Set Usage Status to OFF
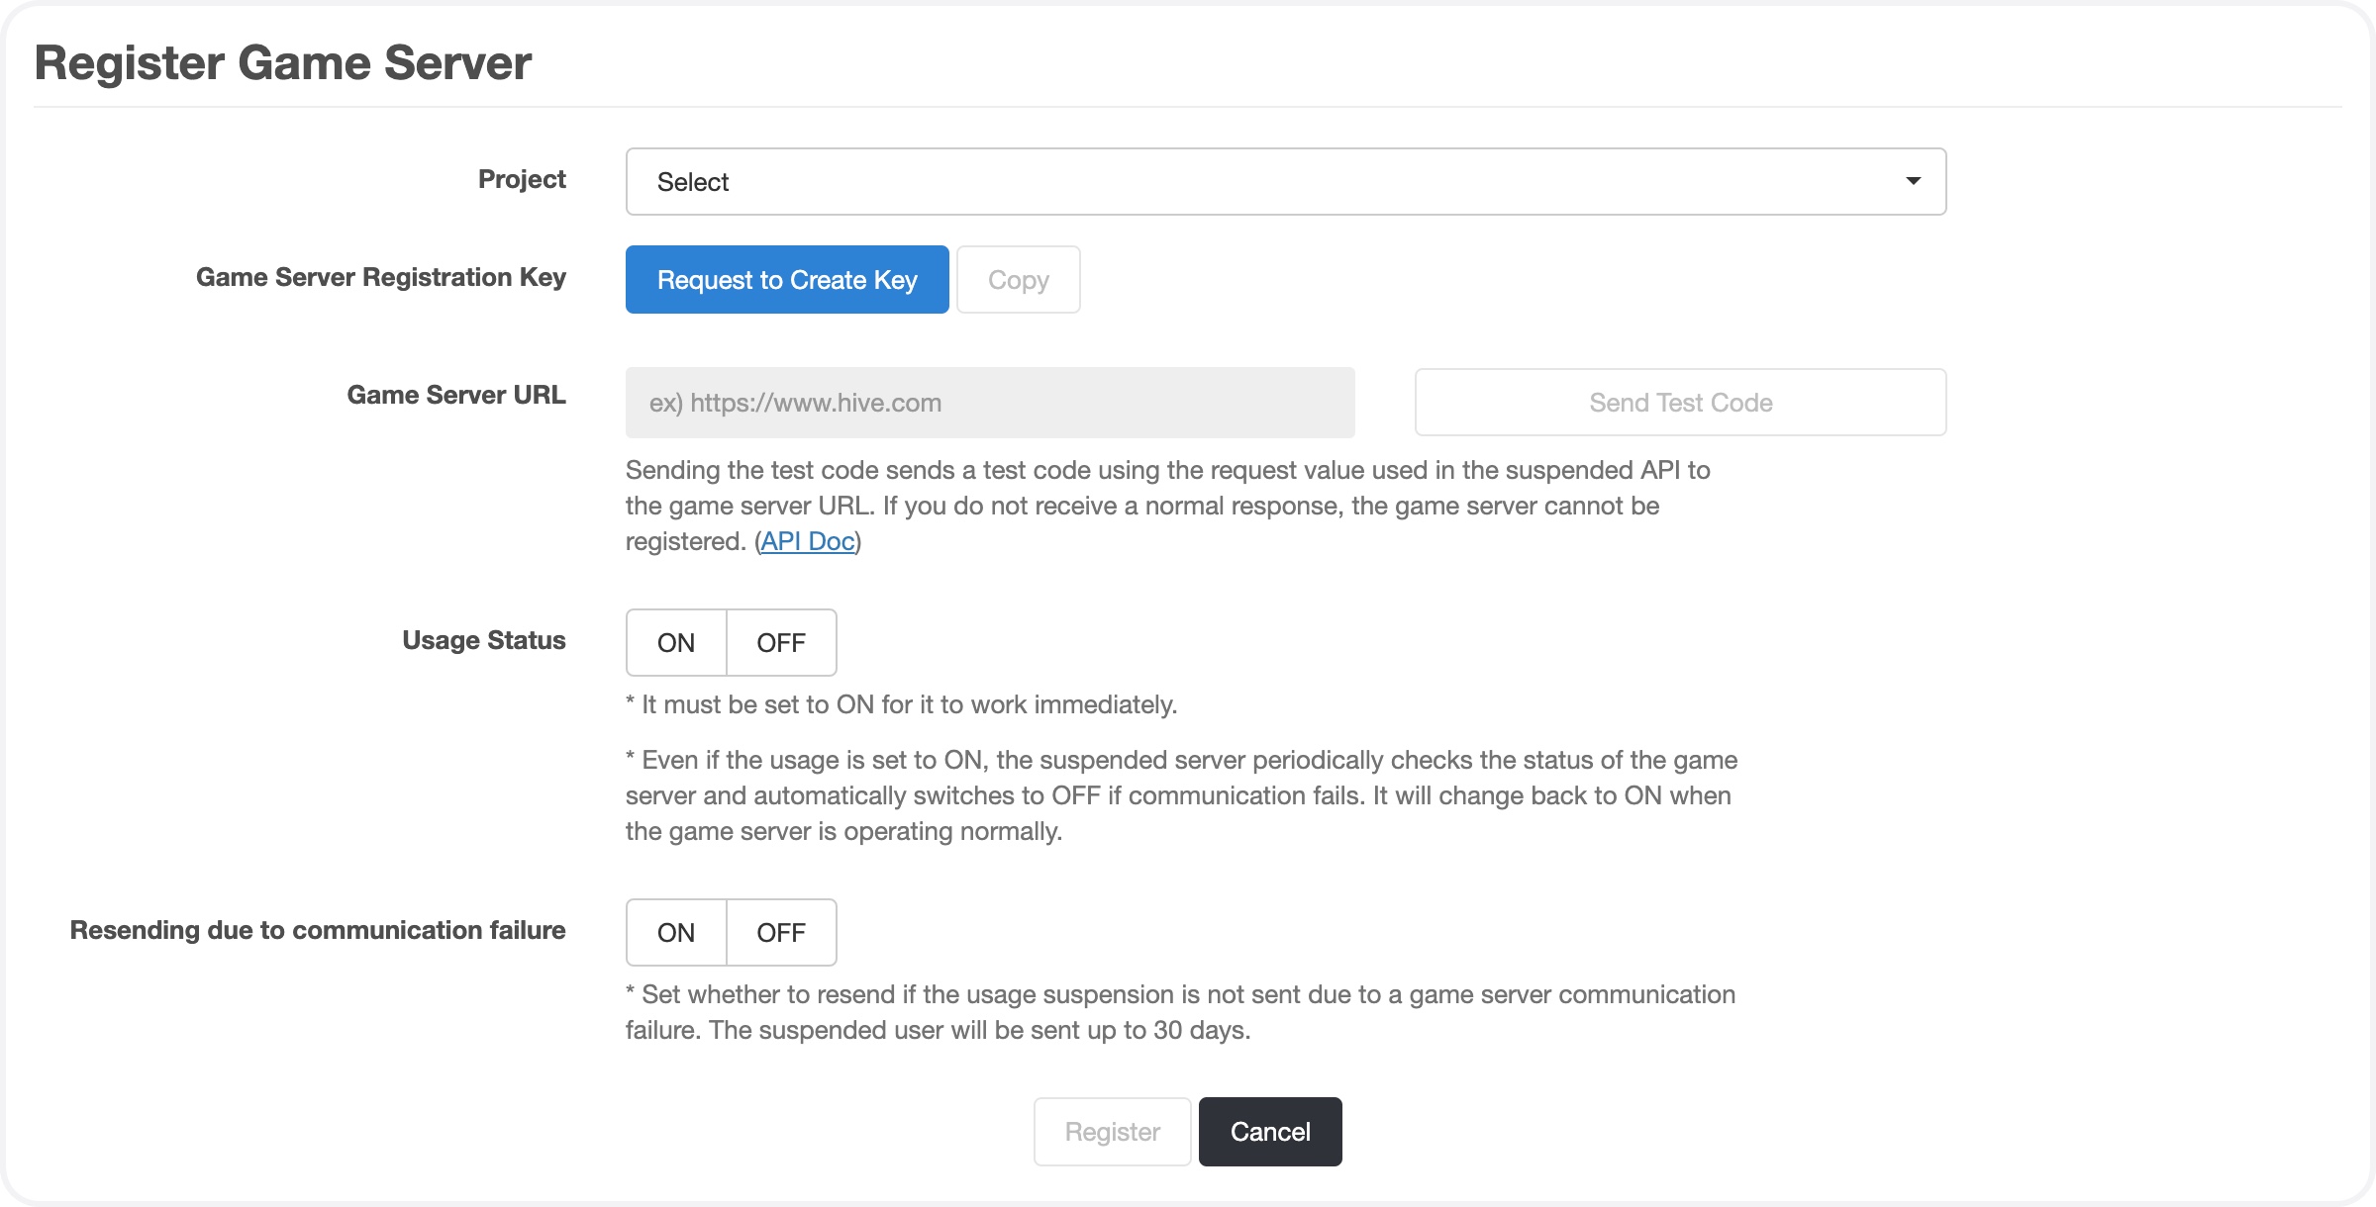 click(781, 643)
